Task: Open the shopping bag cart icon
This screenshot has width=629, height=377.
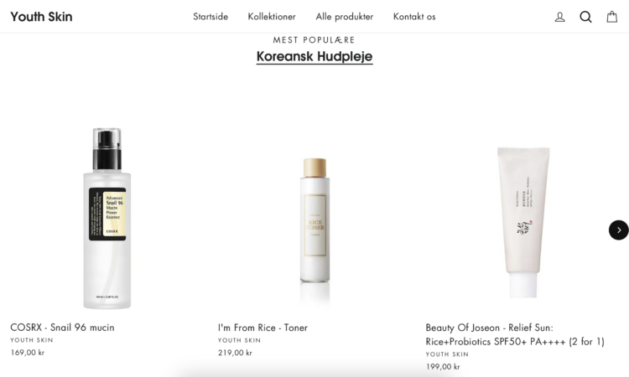Action: pyautogui.click(x=611, y=17)
